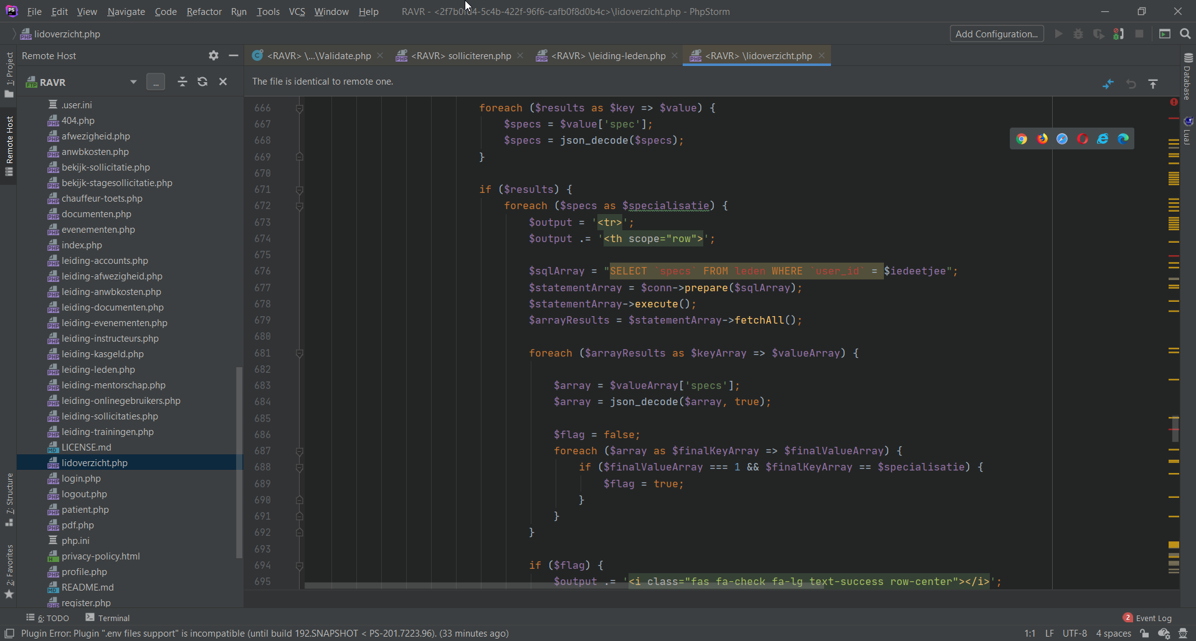This screenshot has height=641, width=1196.
Task: Open login.php in the file tree
Action: click(x=81, y=479)
